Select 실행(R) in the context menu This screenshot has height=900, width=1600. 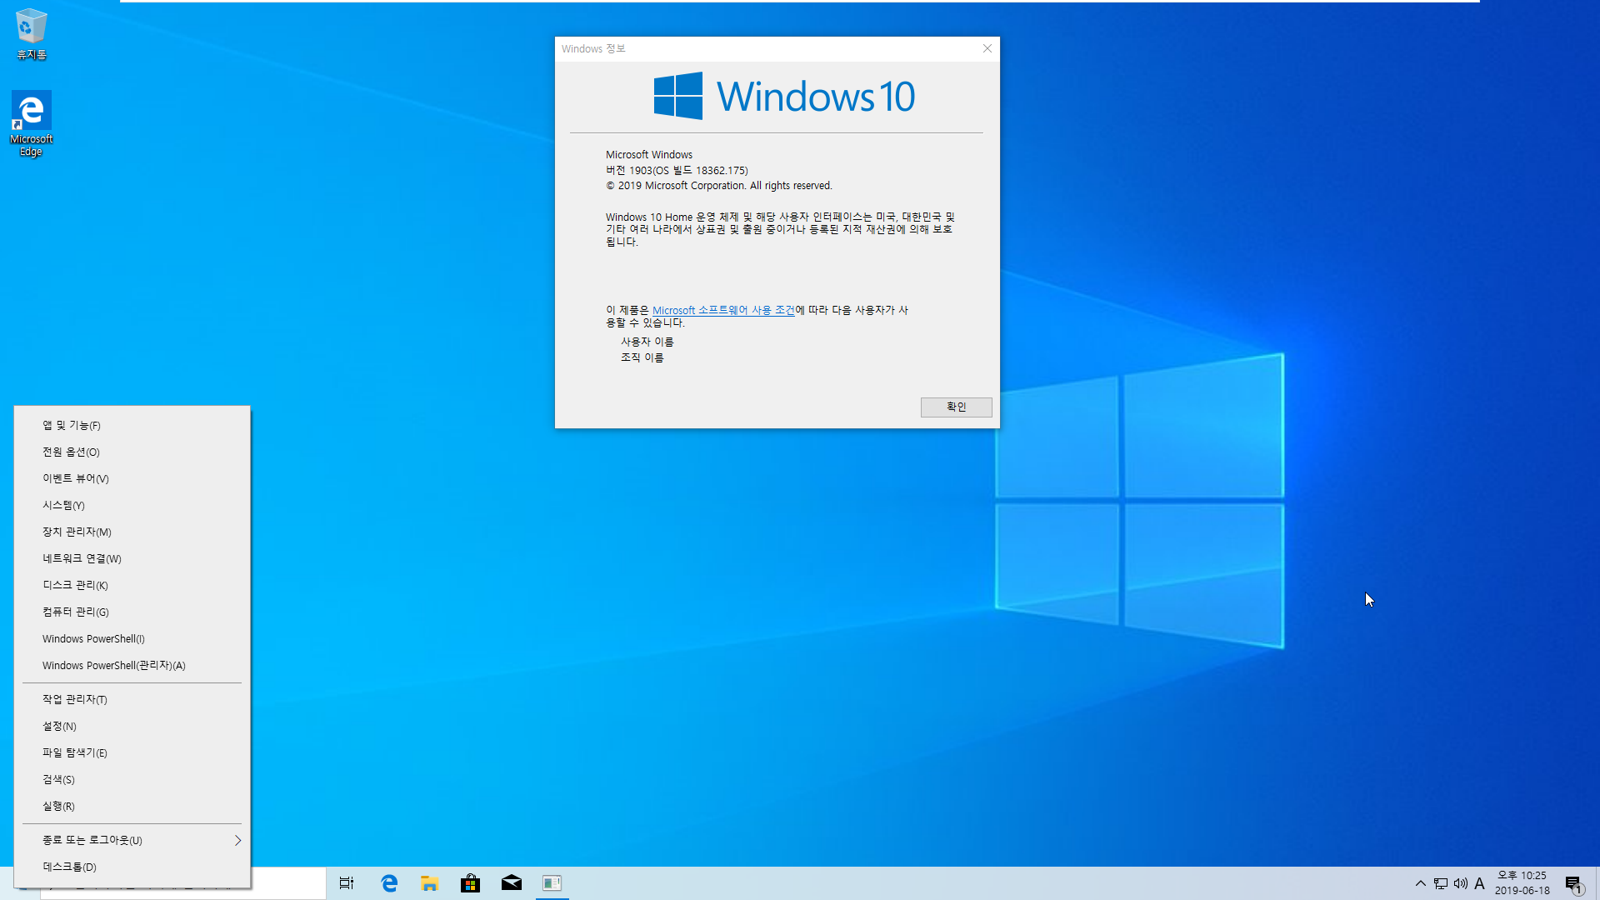(x=132, y=806)
